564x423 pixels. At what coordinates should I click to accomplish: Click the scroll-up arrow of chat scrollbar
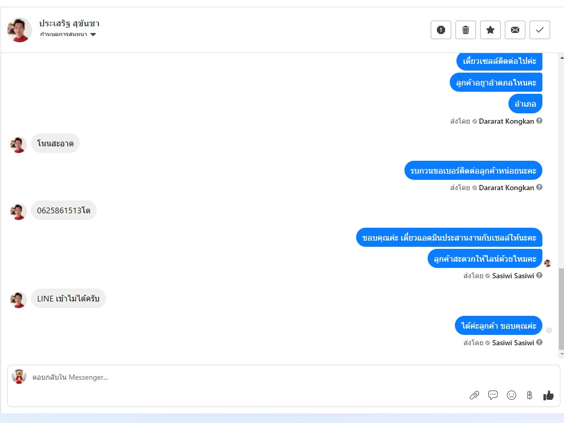point(561,58)
